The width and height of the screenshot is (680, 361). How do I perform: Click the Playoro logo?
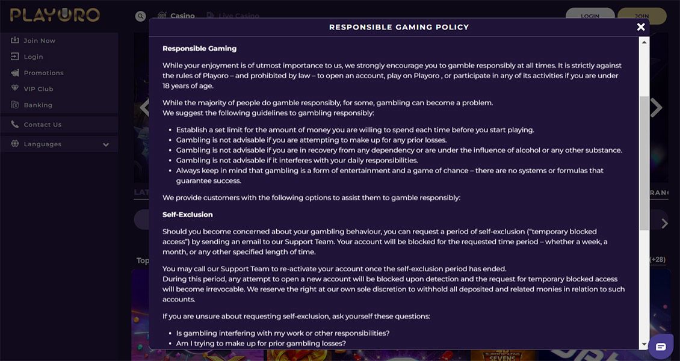click(x=55, y=16)
